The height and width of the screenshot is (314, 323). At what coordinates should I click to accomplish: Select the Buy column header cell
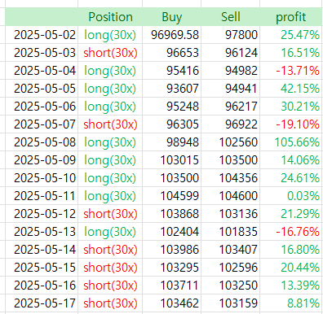click(x=171, y=17)
